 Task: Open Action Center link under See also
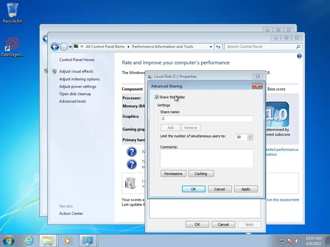point(71,214)
